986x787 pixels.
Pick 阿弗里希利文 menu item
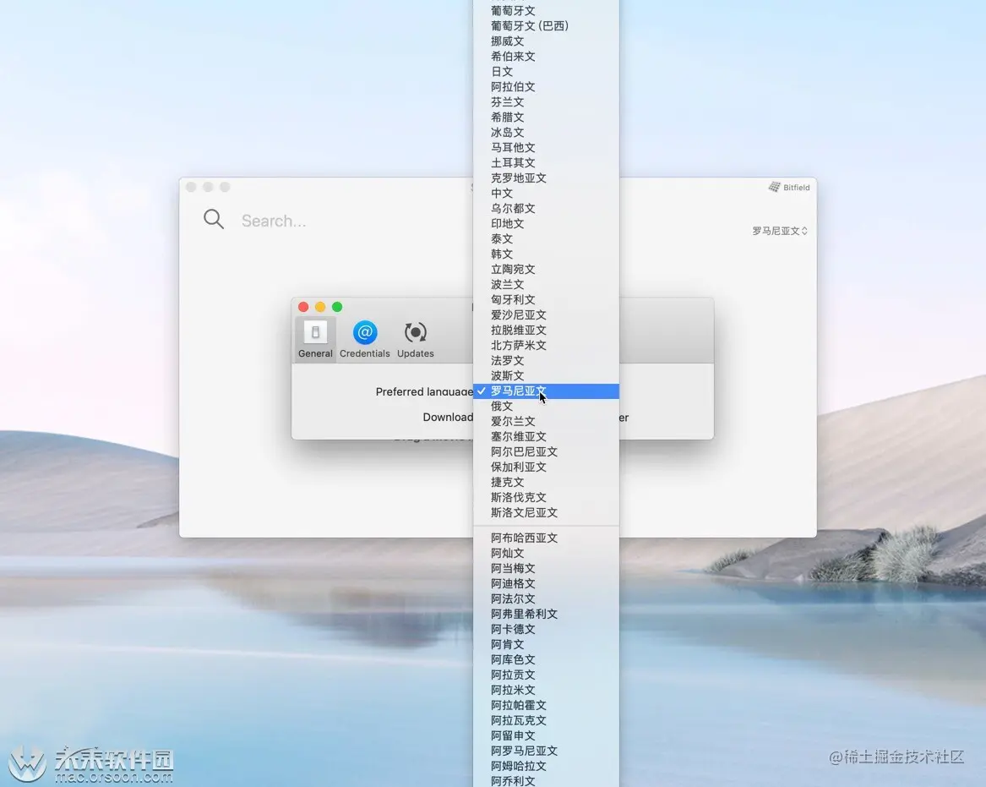coord(546,614)
